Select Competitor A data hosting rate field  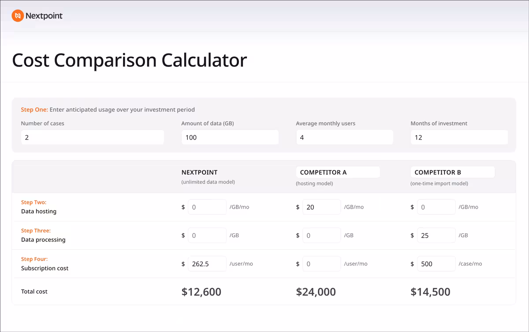322,207
